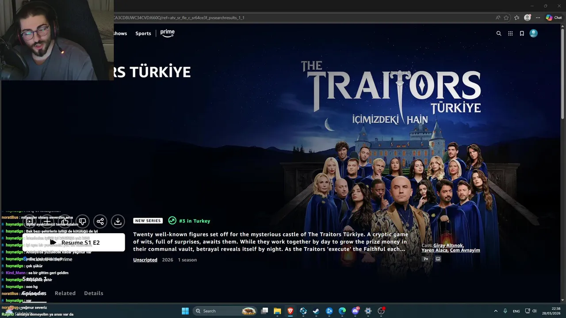
Task: Click the 7+ age rating badge
Action: tap(426, 259)
